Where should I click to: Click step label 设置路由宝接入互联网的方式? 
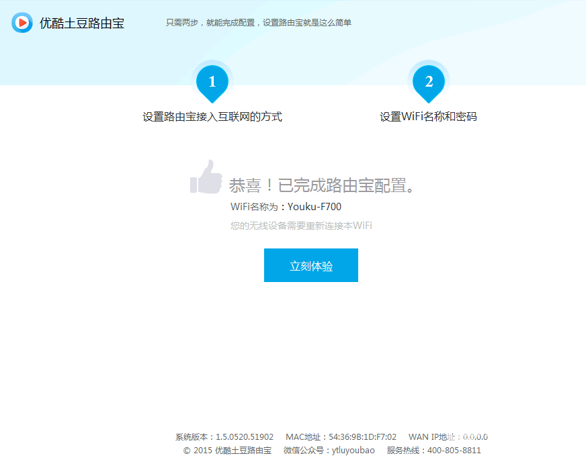pos(212,117)
